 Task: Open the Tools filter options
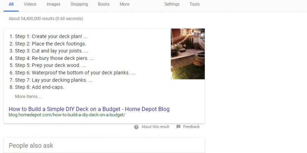pyautogui.click(x=194, y=4)
